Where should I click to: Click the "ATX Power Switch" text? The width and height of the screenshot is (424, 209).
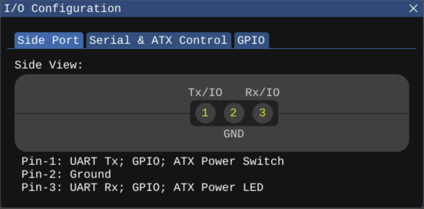click(229, 161)
